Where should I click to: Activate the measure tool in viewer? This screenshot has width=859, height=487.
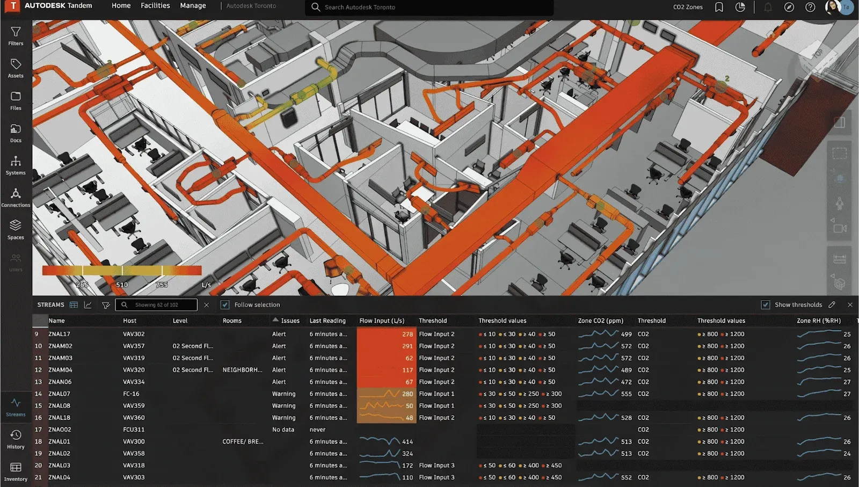(840, 259)
